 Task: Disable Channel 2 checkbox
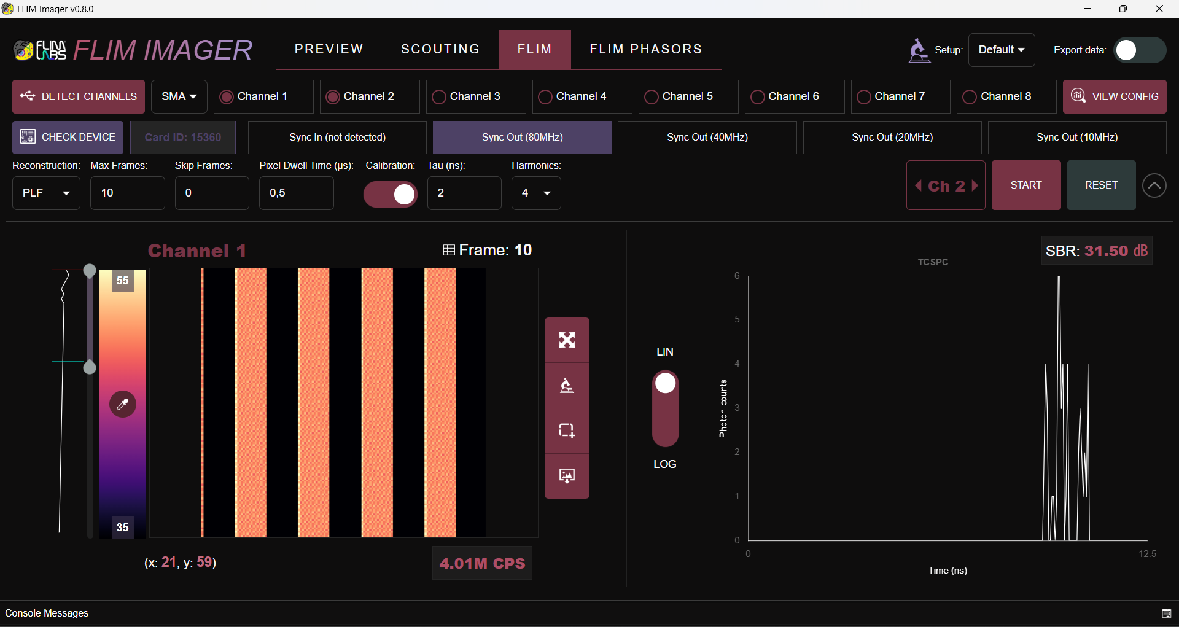coord(333,97)
